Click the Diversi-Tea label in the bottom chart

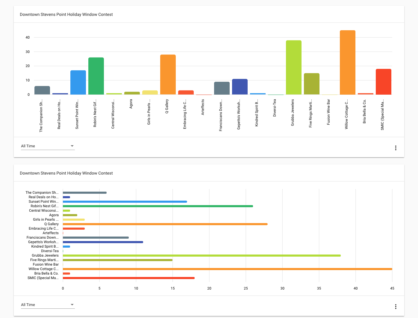(50, 251)
